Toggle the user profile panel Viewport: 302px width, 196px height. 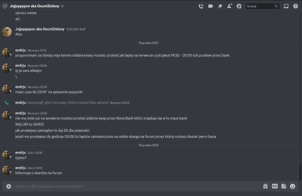[x=239, y=6]
